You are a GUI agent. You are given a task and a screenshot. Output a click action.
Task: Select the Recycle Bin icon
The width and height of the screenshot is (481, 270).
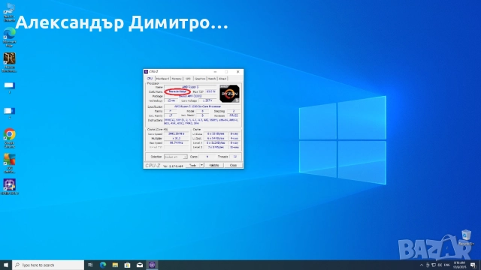466,237
